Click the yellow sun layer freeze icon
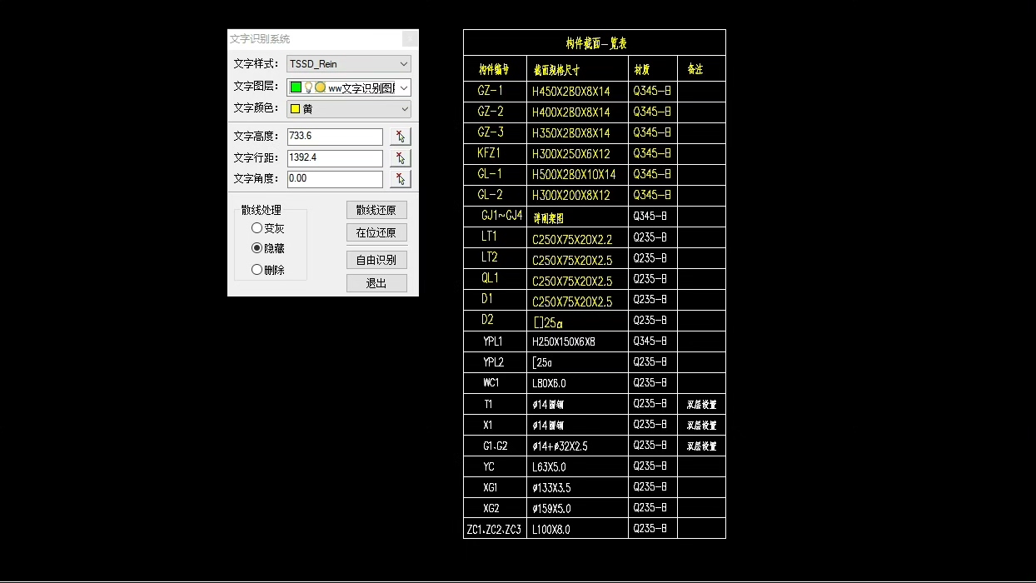 (320, 87)
